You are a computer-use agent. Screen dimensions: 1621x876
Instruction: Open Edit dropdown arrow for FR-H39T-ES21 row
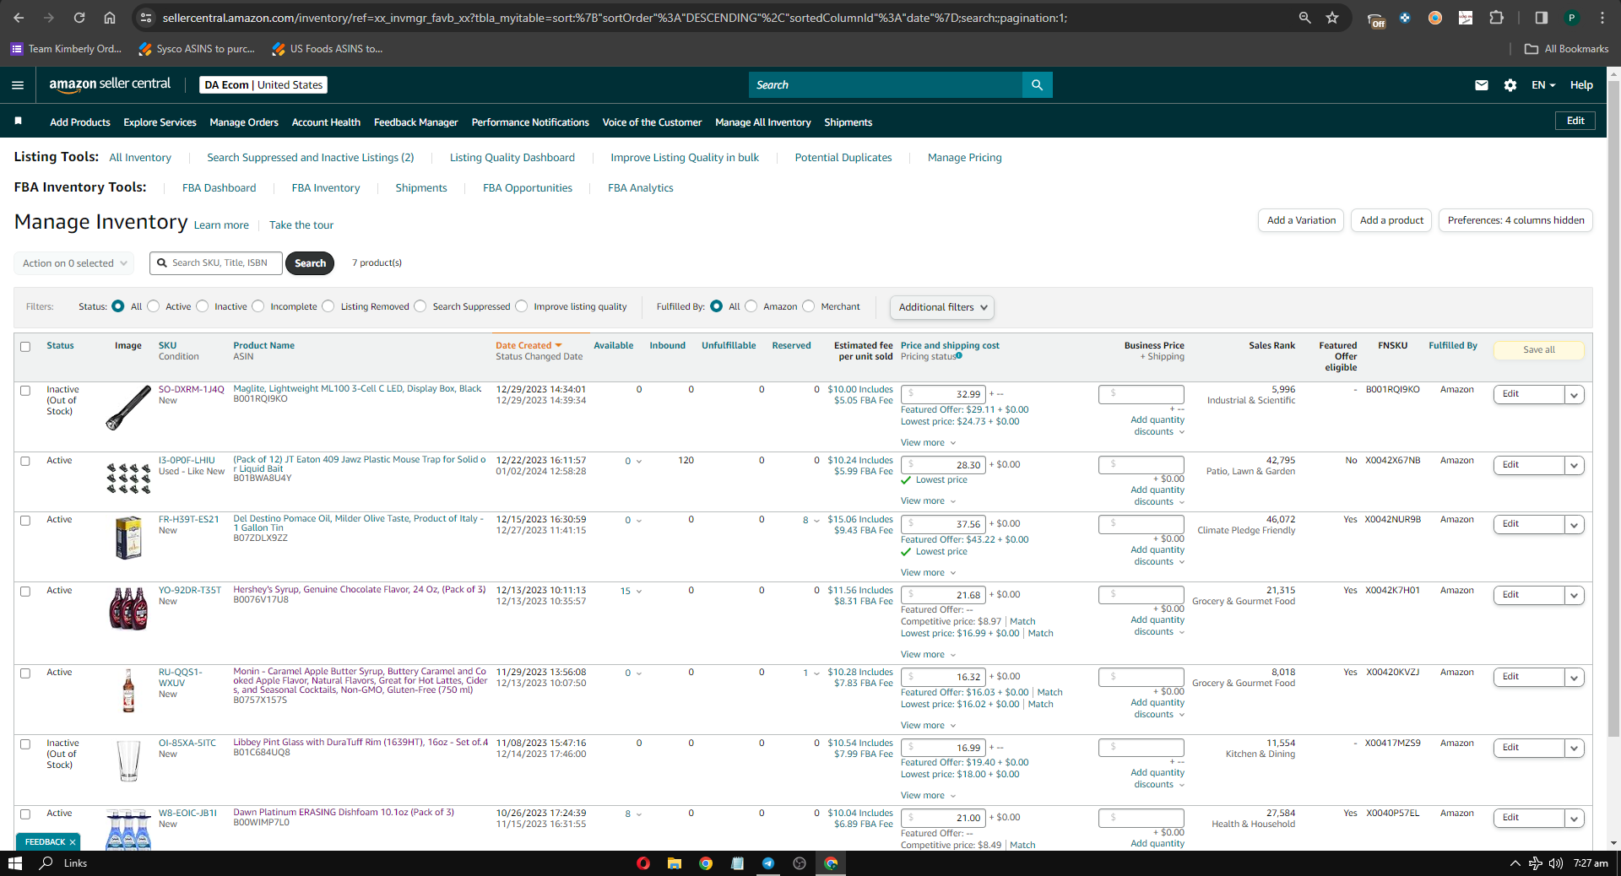(x=1575, y=525)
